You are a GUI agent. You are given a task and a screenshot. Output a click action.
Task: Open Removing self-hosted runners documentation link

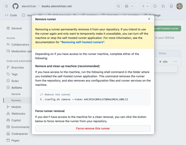click(x=82, y=42)
